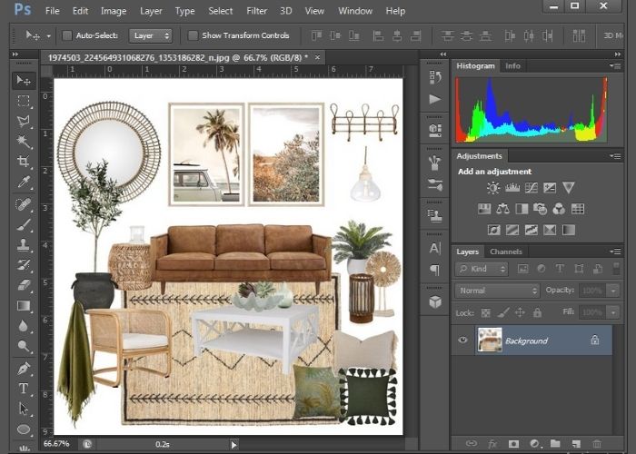
Task: Add a Color Balance adjustment
Action: tap(502, 209)
